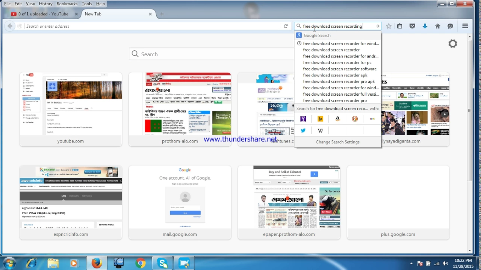Viewport: 481px width, 270px height.
Task: Open the Downloads arrow icon
Action: point(425,26)
